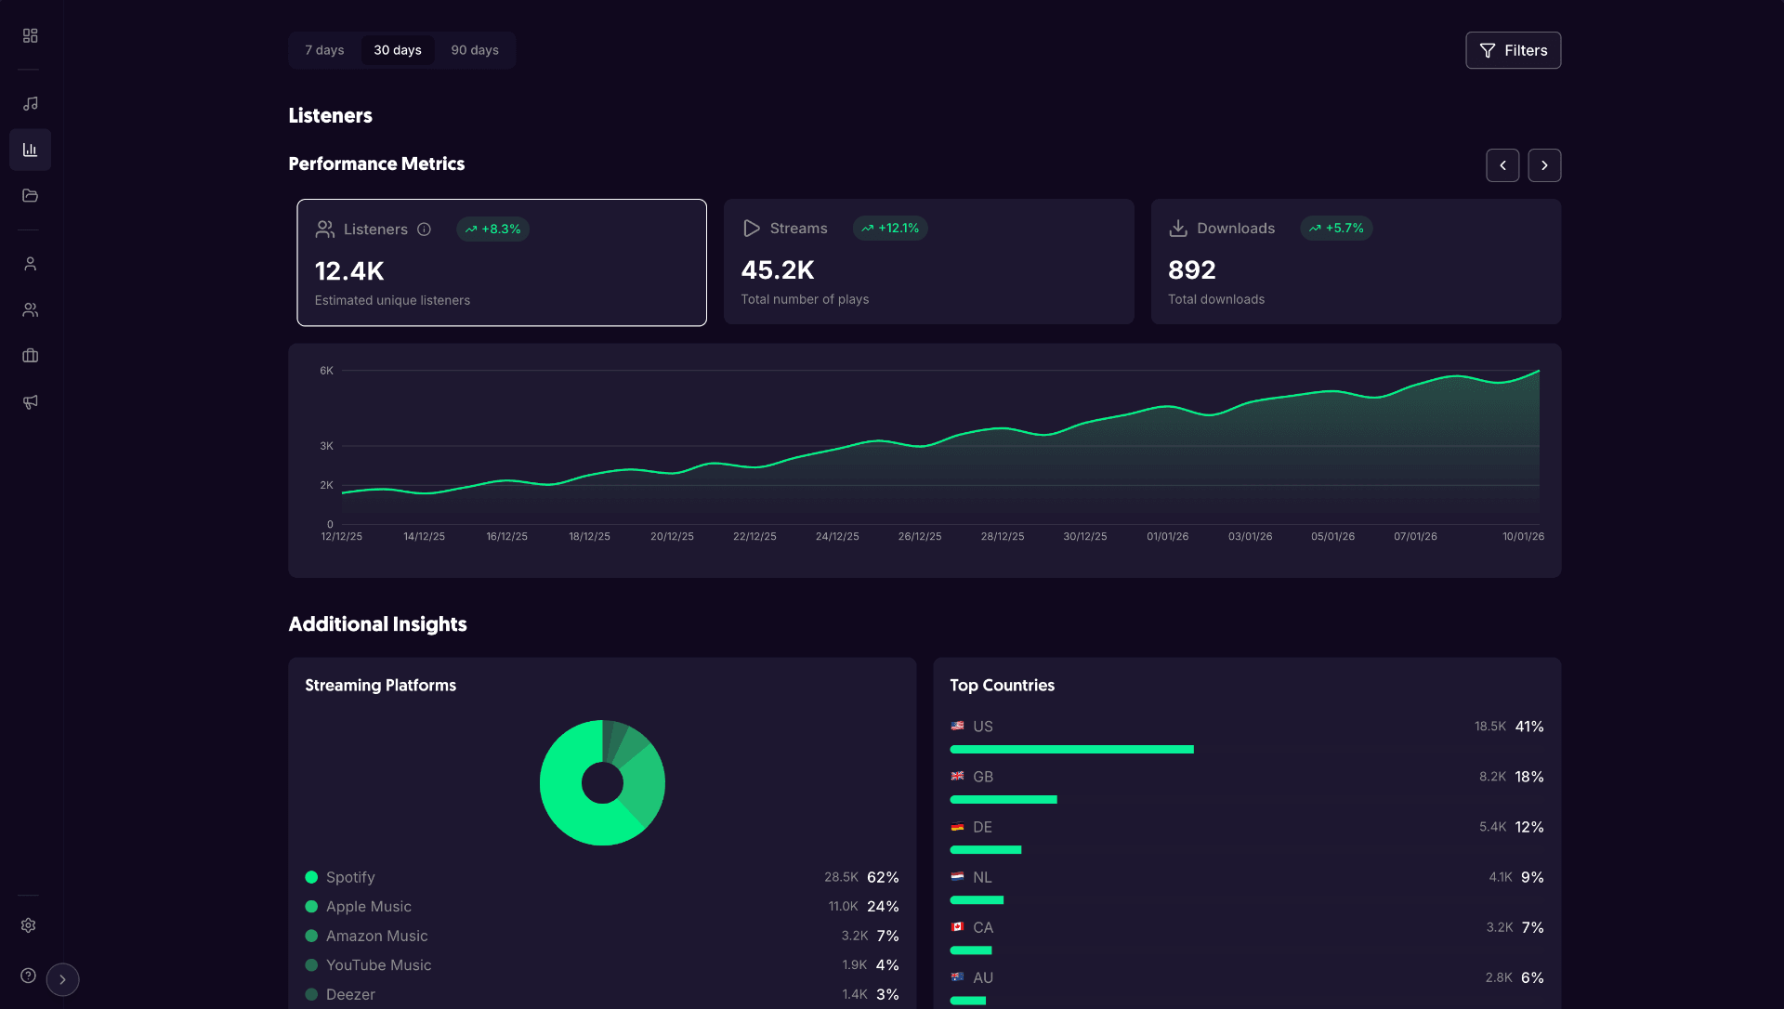Click the +12.1% streams trend badge
This screenshot has height=1009, width=1784.
click(x=890, y=229)
